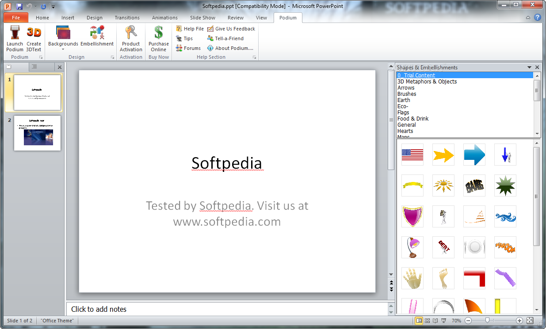Select the Arrows category
The image size is (546, 329).
tap(465, 88)
